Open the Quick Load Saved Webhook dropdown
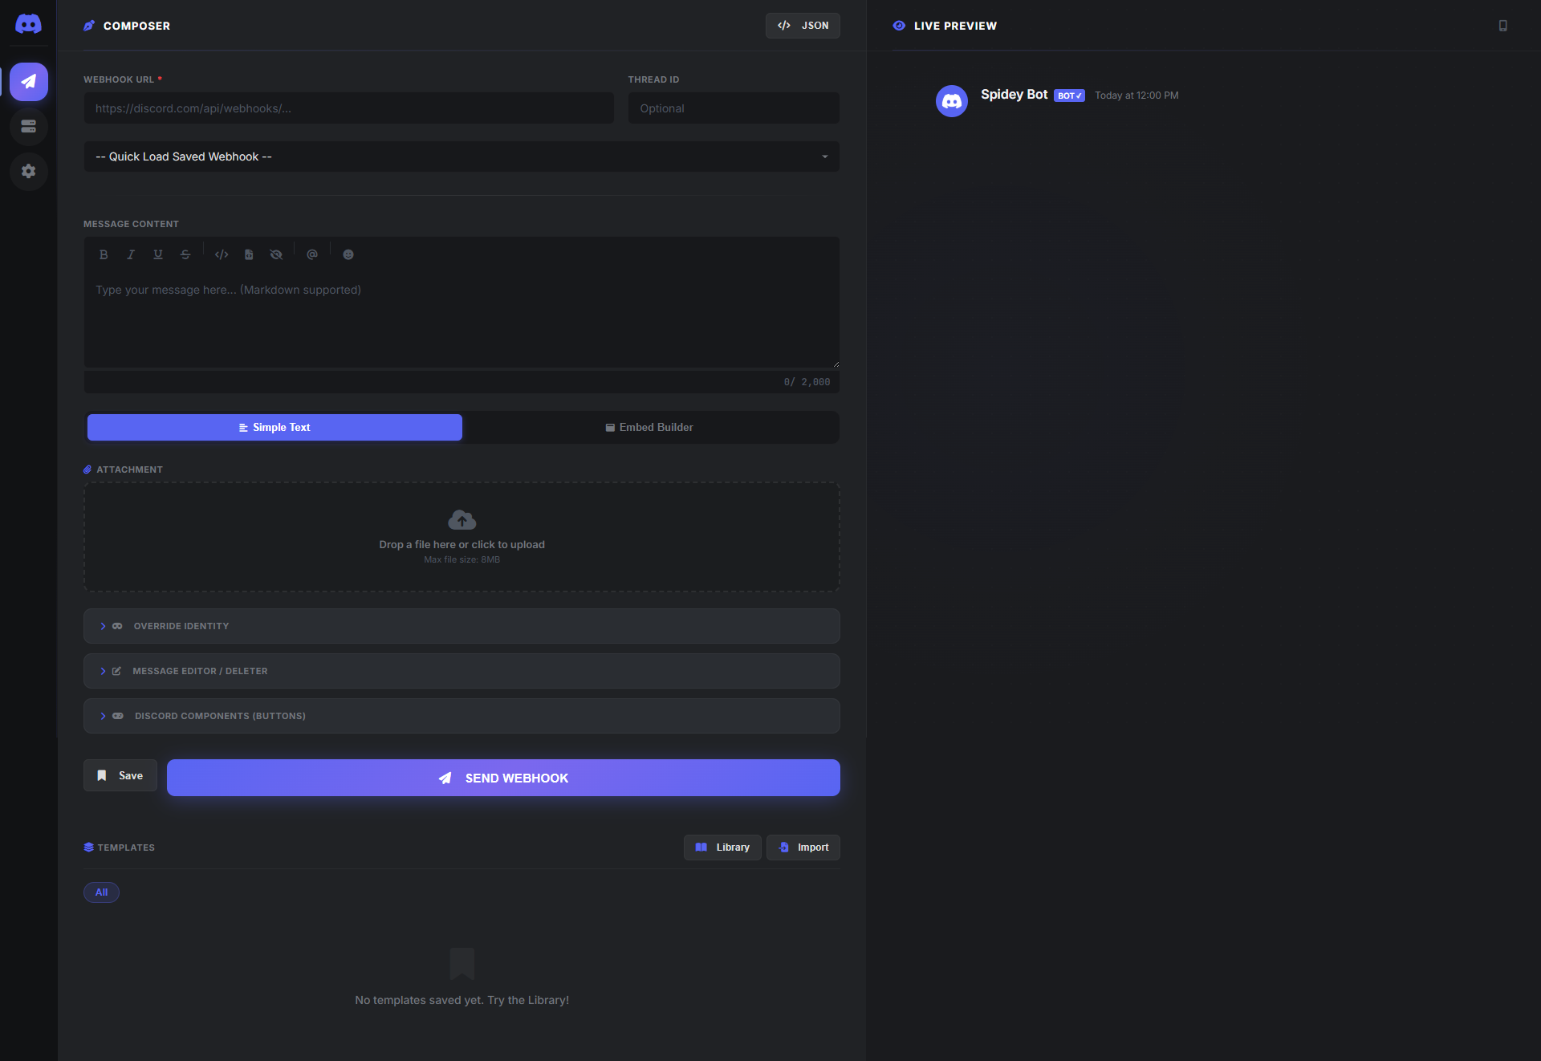Screen dimensions: 1541x1061 [461, 157]
